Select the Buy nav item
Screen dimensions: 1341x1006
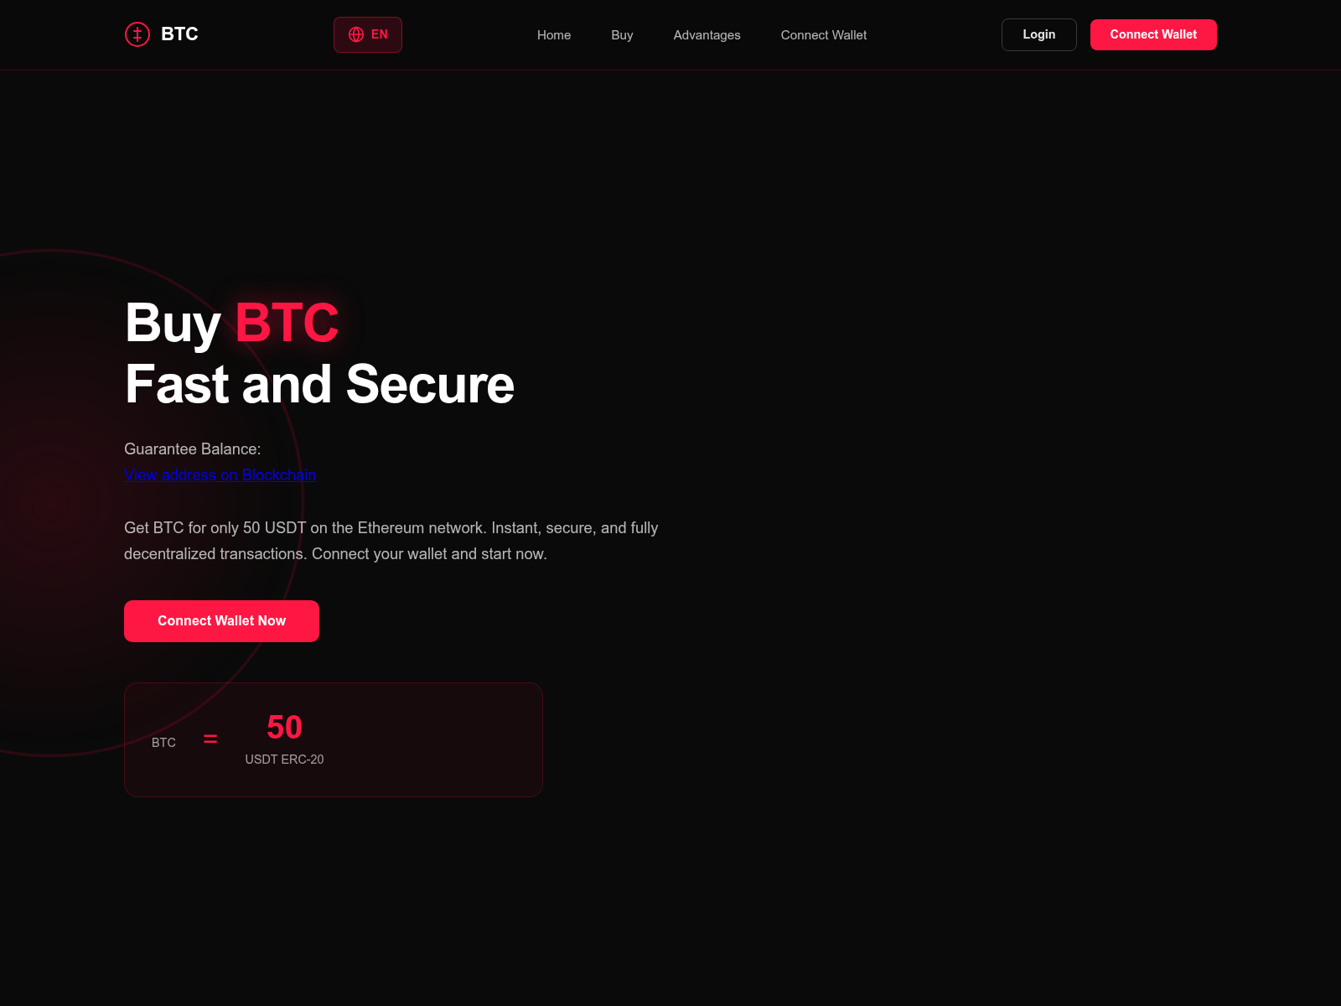[x=622, y=35]
